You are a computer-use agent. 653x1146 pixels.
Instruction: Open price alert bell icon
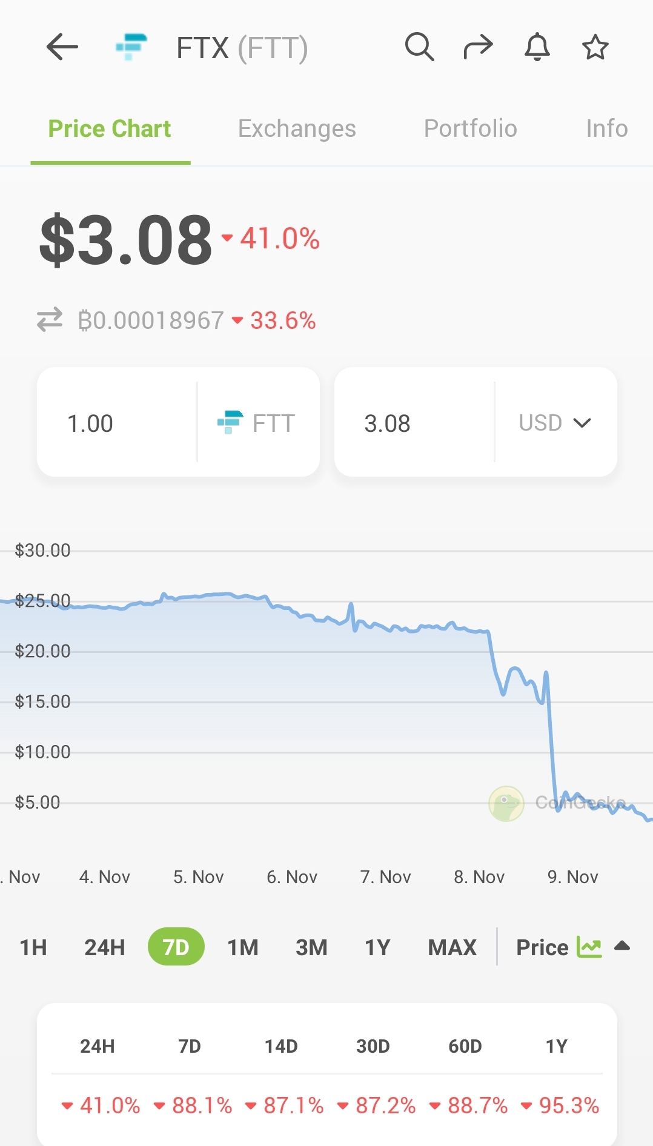(537, 47)
